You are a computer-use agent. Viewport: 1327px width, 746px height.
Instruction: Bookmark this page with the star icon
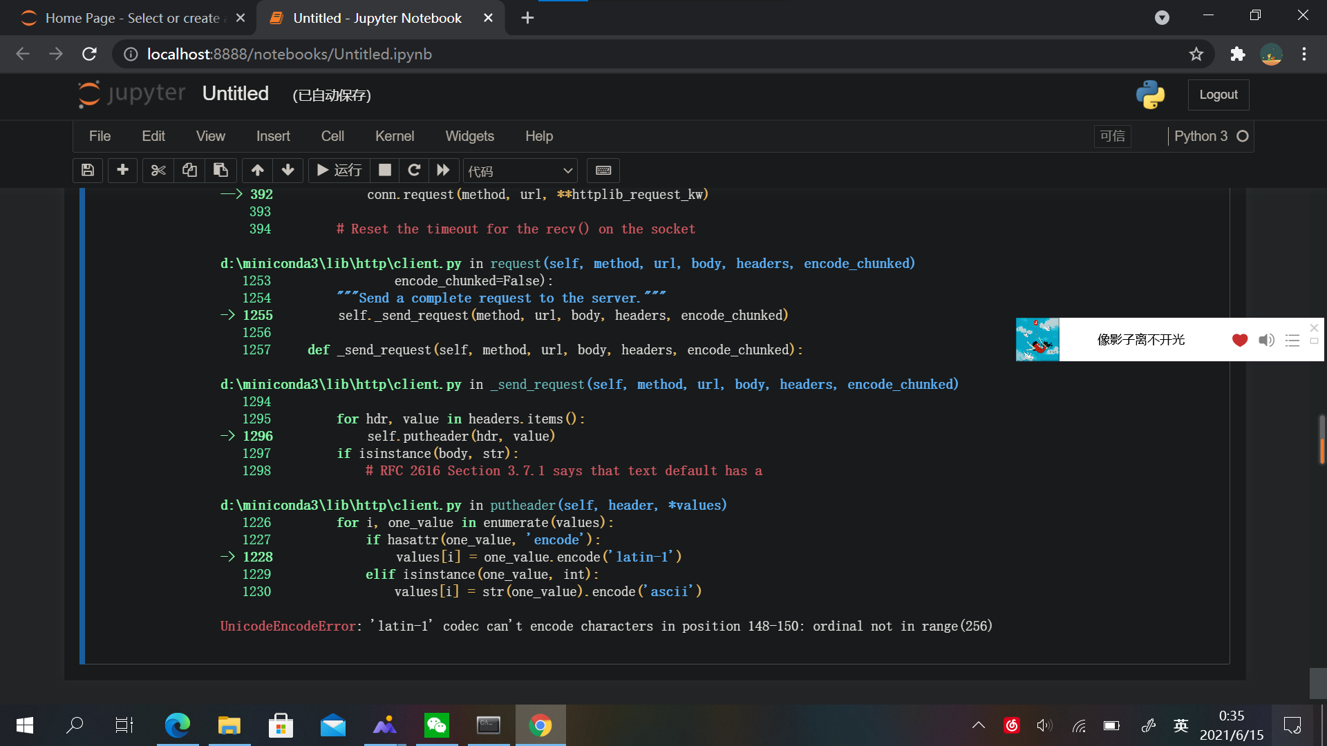pos(1196,54)
